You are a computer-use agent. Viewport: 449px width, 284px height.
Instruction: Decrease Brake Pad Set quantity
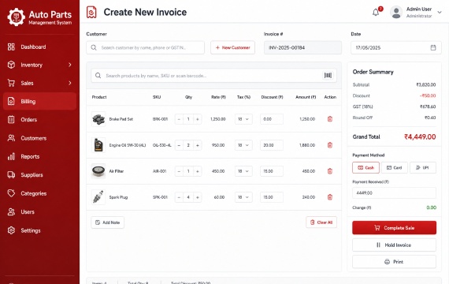(x=179, y=119)
